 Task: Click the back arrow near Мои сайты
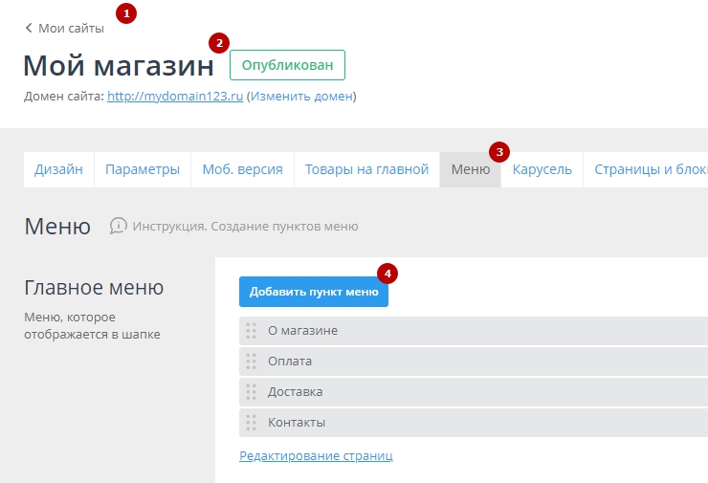tap(29, 29)
